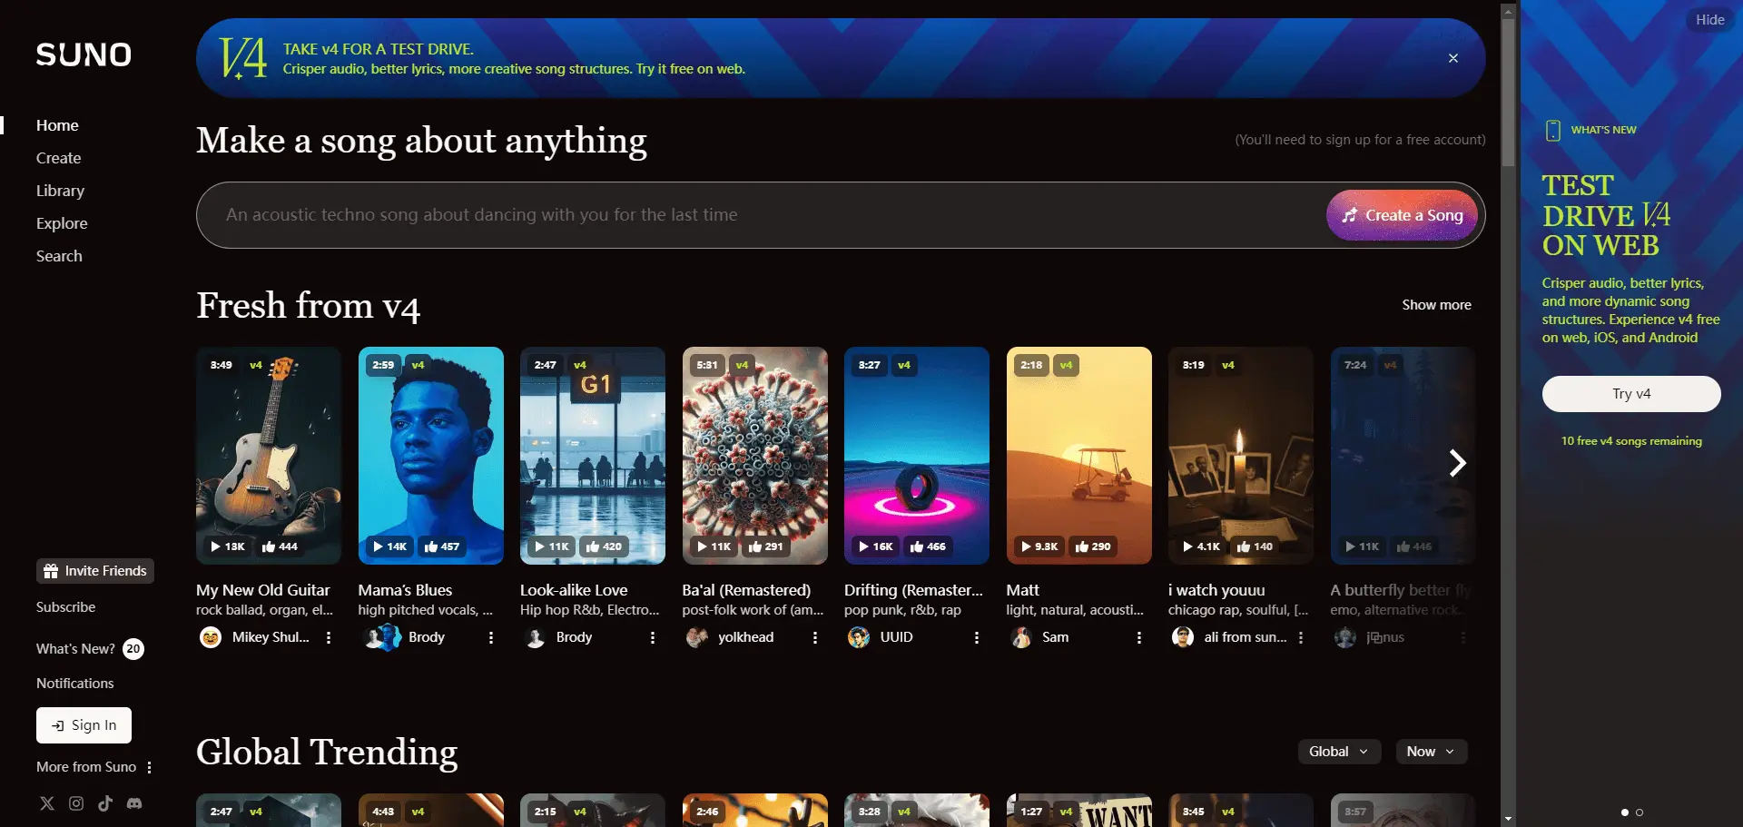This screenshot has height=827, width=1743.
Task: Open the More from Suno kebab menu
Action: coord(151,767)
